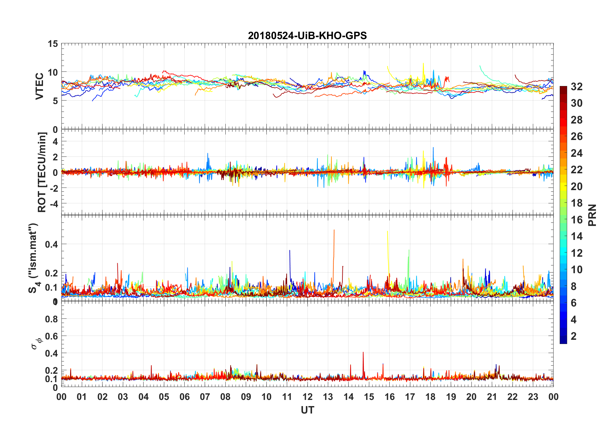
Task: Select PRN colorbar tick label 6
Action: tap(574, 303)
